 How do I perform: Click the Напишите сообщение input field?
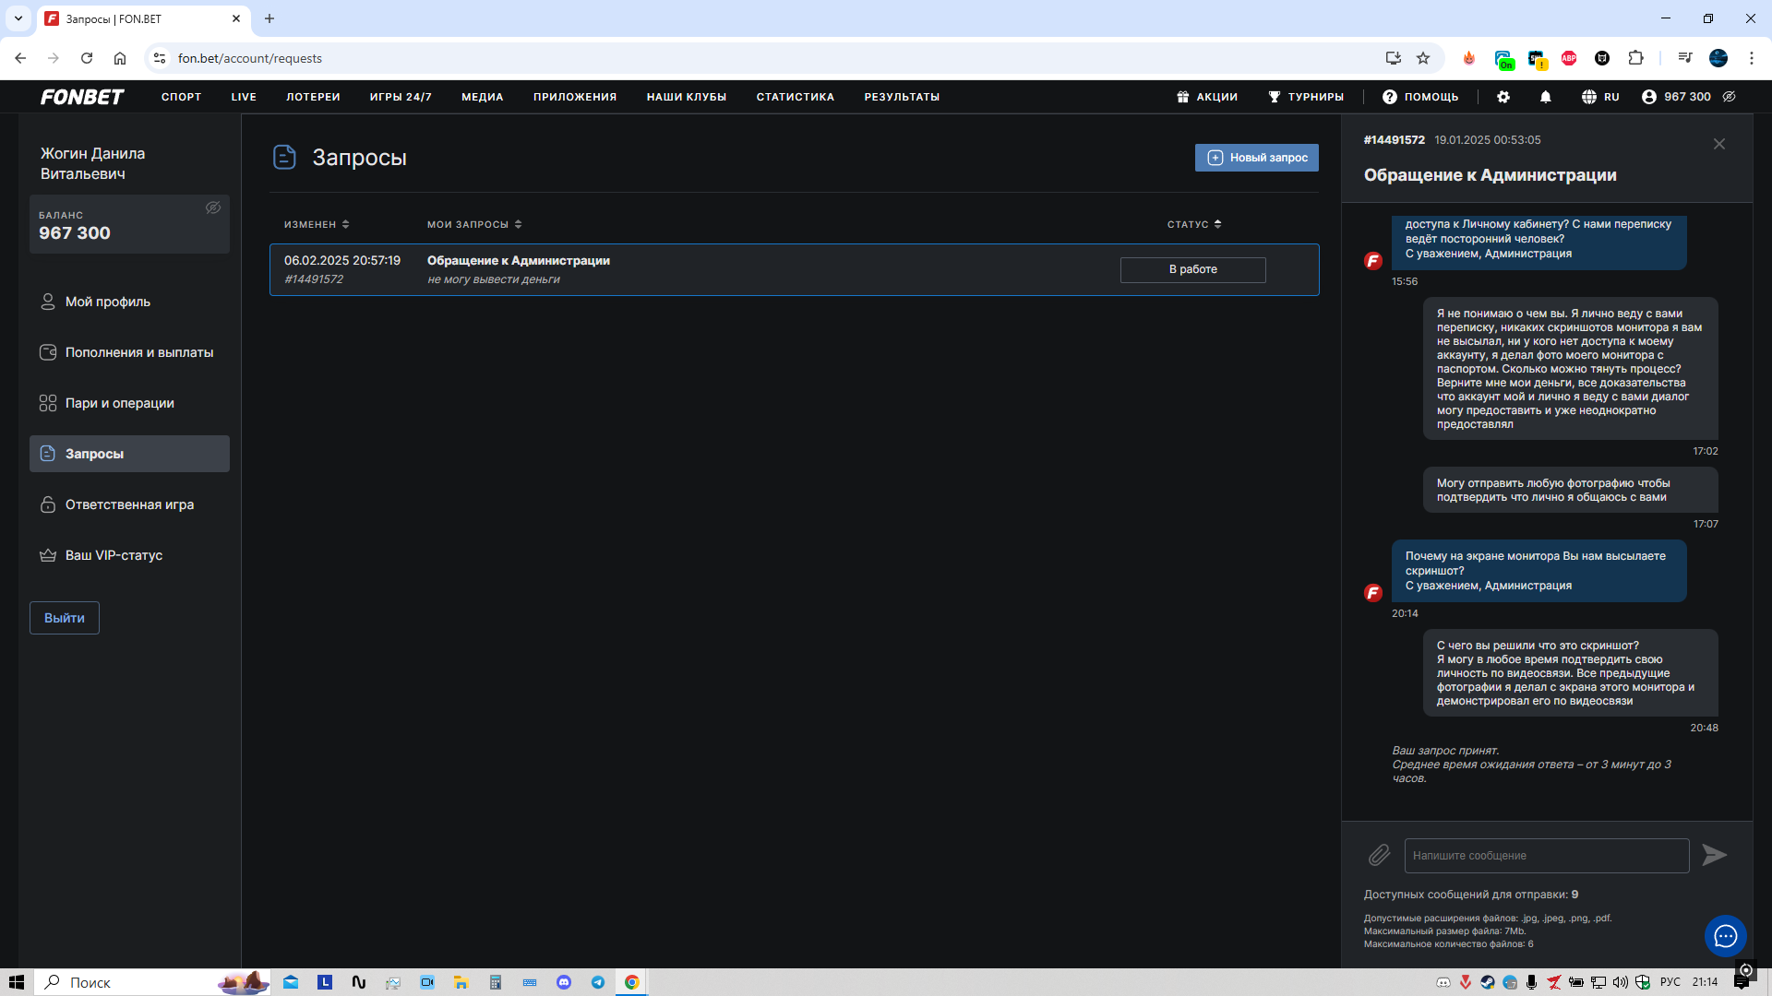[x=1546, y=855]
